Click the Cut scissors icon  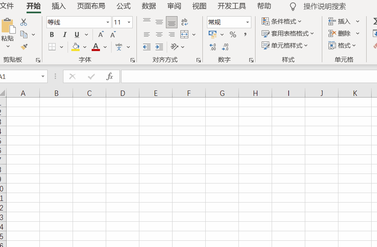pos(24,22)
